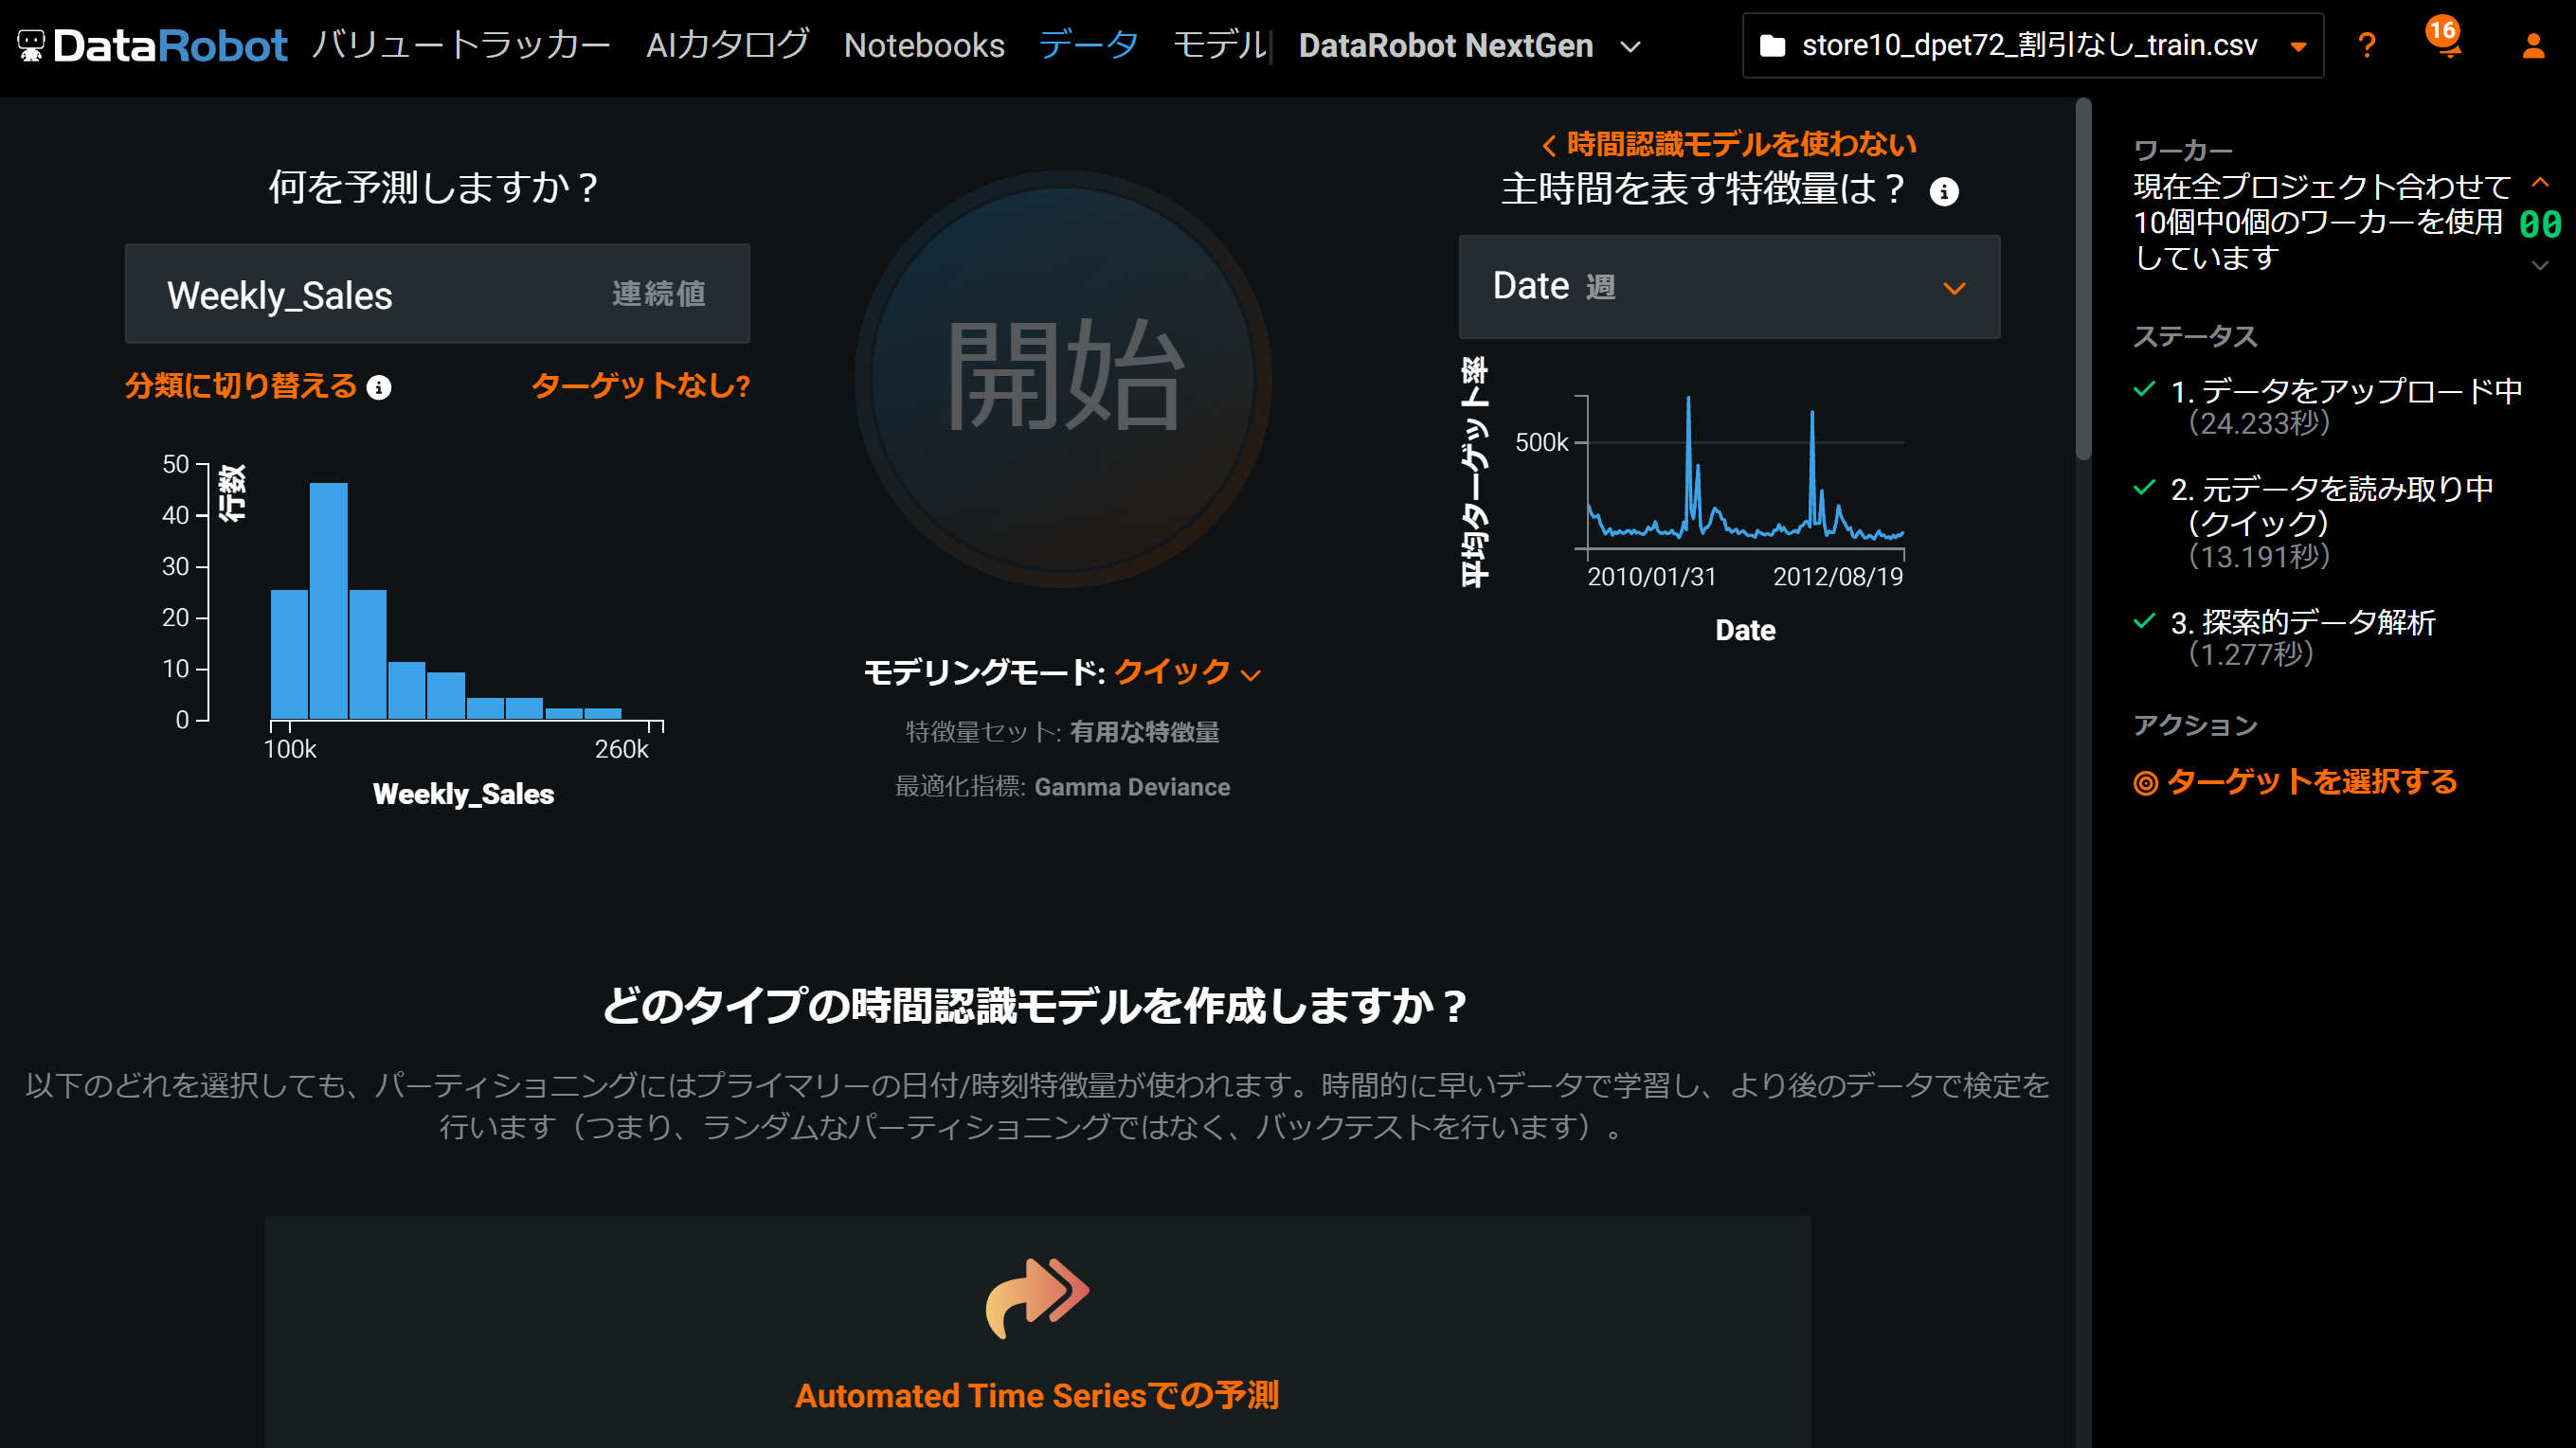Switch to the Notebooks tab
The height and width of the screenshot is (1448, 2576).
(x=923, y=46)
